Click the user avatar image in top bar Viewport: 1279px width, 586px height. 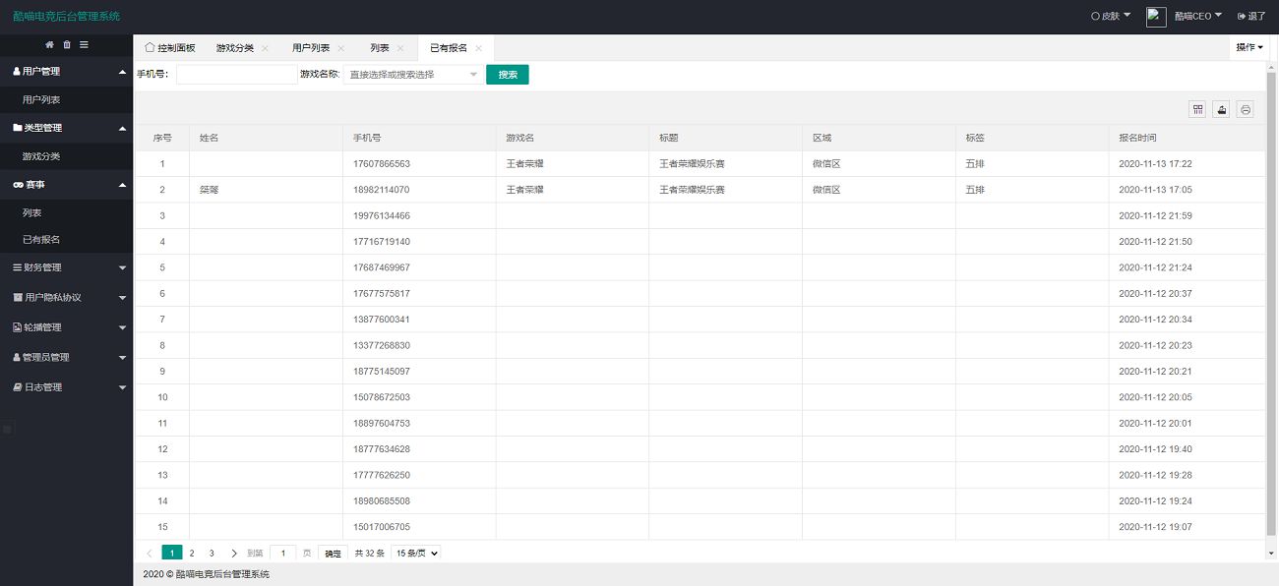pyautogui.click(x=1156, y=17)
